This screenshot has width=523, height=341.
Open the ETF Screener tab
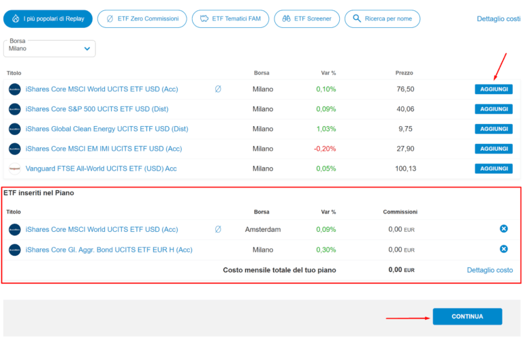point(306,19)
